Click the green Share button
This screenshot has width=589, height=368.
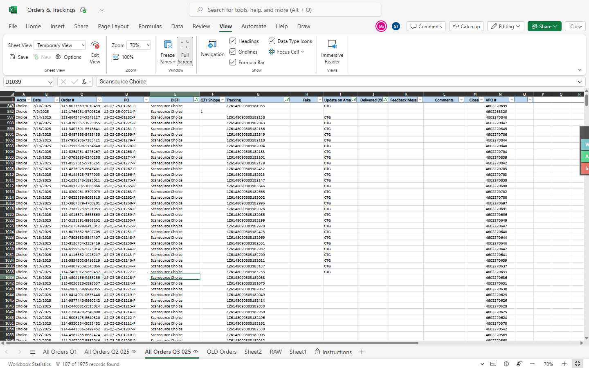pos(544,26)
